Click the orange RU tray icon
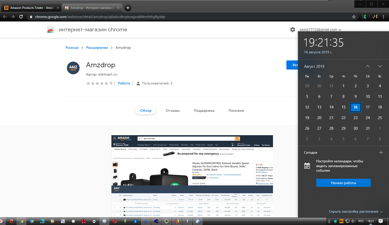The image size is (389, 225). pyautogui.click(x=341, y=221)
